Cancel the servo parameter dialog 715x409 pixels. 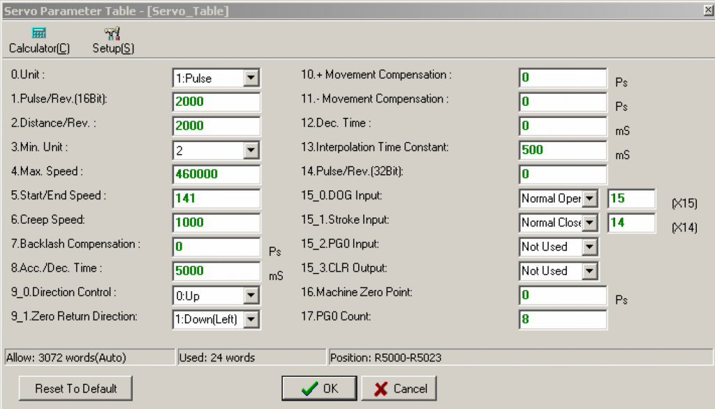(x=399, y=388)
